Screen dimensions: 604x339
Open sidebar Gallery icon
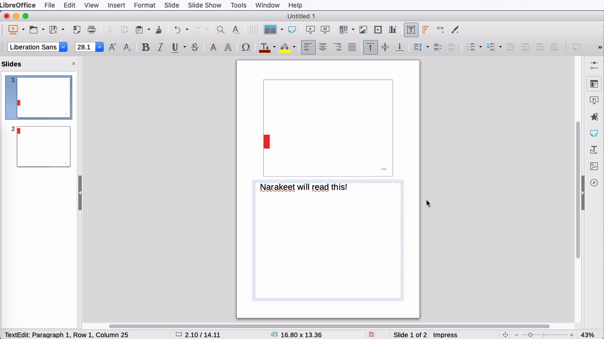594,166
